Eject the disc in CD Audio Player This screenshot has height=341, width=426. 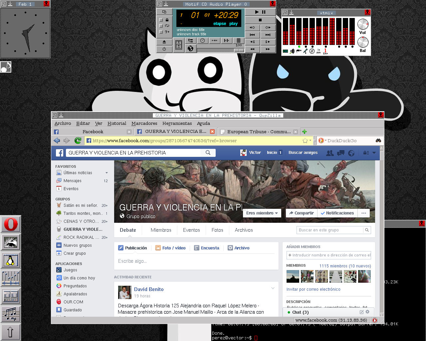coord(164,42)
